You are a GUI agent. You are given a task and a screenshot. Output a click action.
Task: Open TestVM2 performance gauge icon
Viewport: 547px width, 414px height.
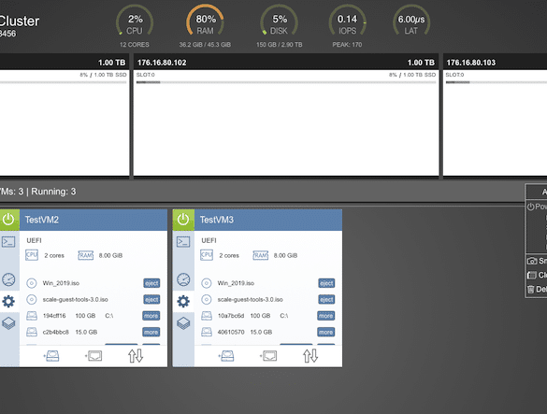pos(8,279)
